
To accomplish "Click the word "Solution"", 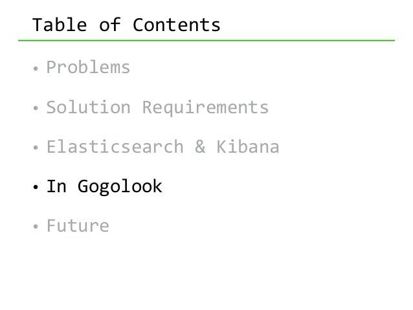I will point(88,107).
